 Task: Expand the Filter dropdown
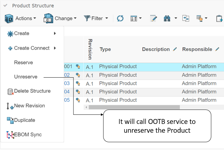[x=96, y=18]
